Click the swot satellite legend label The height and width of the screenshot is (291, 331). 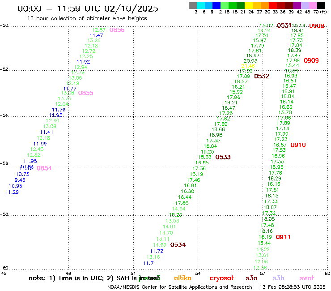[x=307, y=278]
